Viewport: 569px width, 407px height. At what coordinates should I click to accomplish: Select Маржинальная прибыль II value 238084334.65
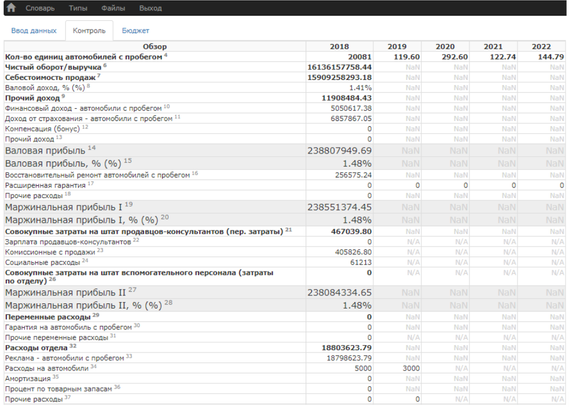pyautogui.click(x=340, y=292)
